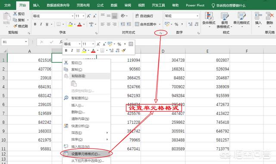Switch to the 文件 (File) tab
This screenshot has height=164, width=276.
7,5
